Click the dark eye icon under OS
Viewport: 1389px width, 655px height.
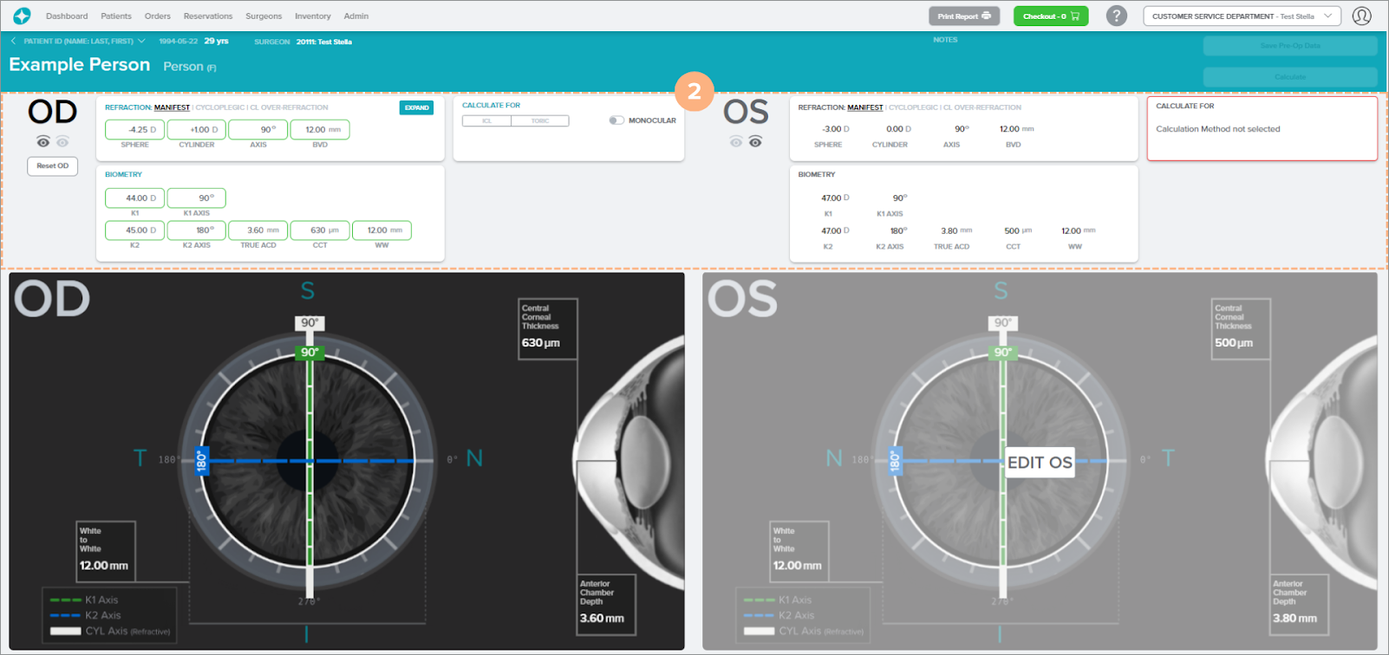point(756,141)
